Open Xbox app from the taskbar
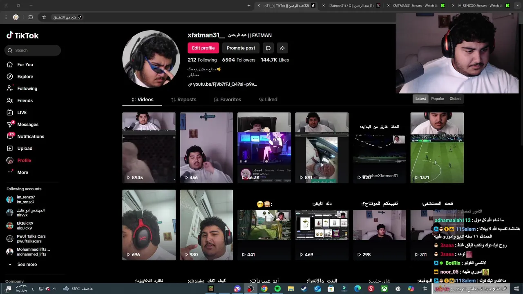The height and width of the screenshot is (294, 523). 384,289
